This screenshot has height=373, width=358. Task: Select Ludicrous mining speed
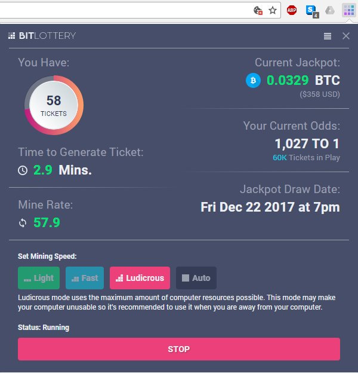(x=140, y=278)
